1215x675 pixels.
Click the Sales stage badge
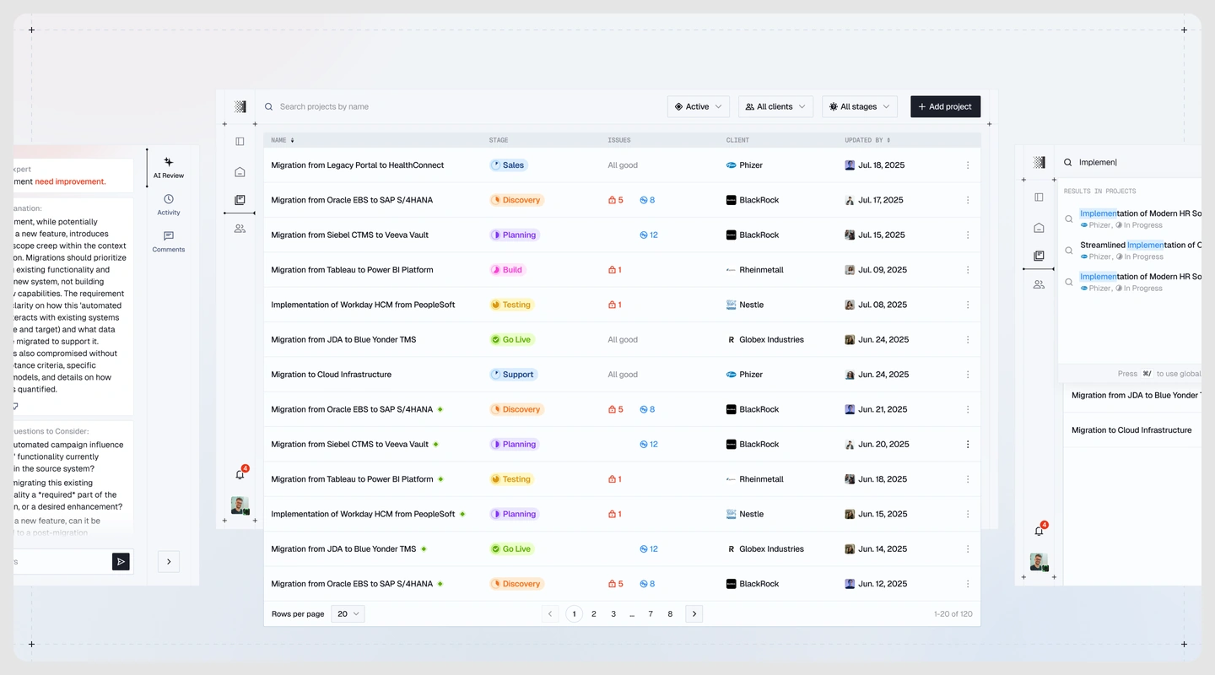509,165
